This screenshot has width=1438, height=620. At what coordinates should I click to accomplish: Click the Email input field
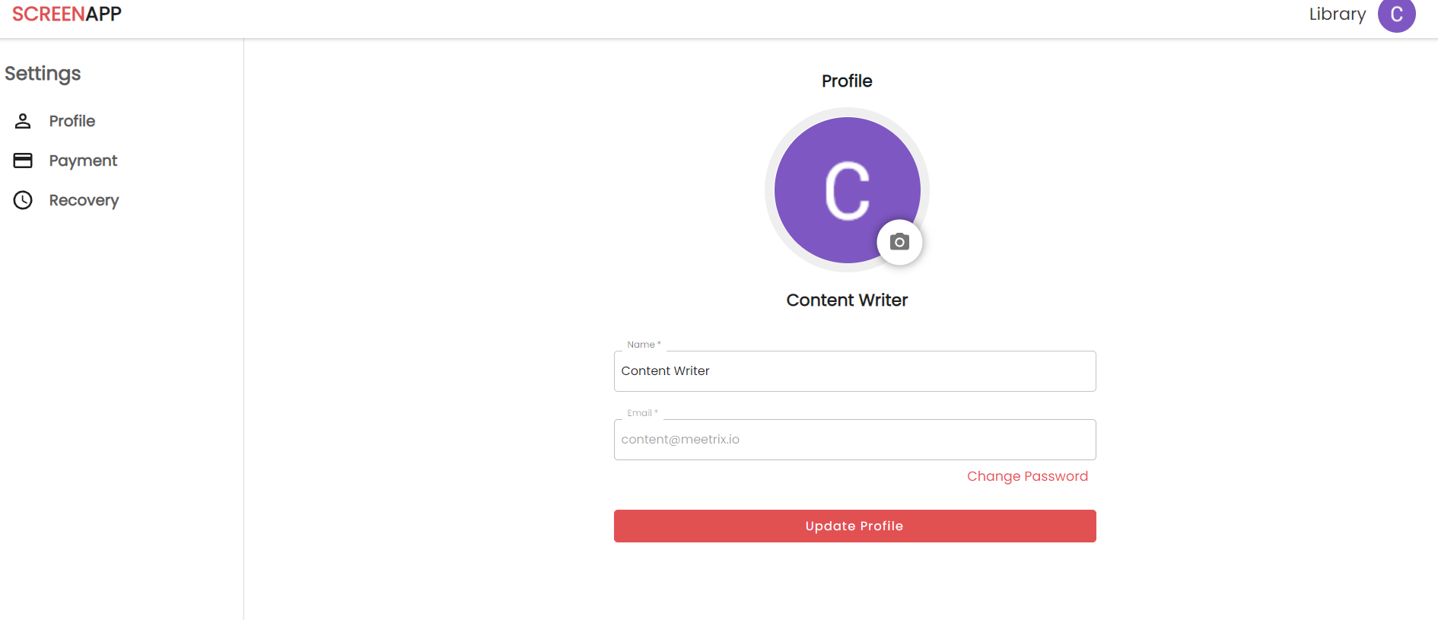click(854, 440)
